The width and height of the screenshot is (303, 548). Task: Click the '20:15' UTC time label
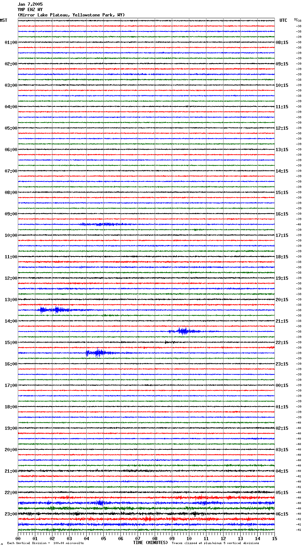click(282, 300)
